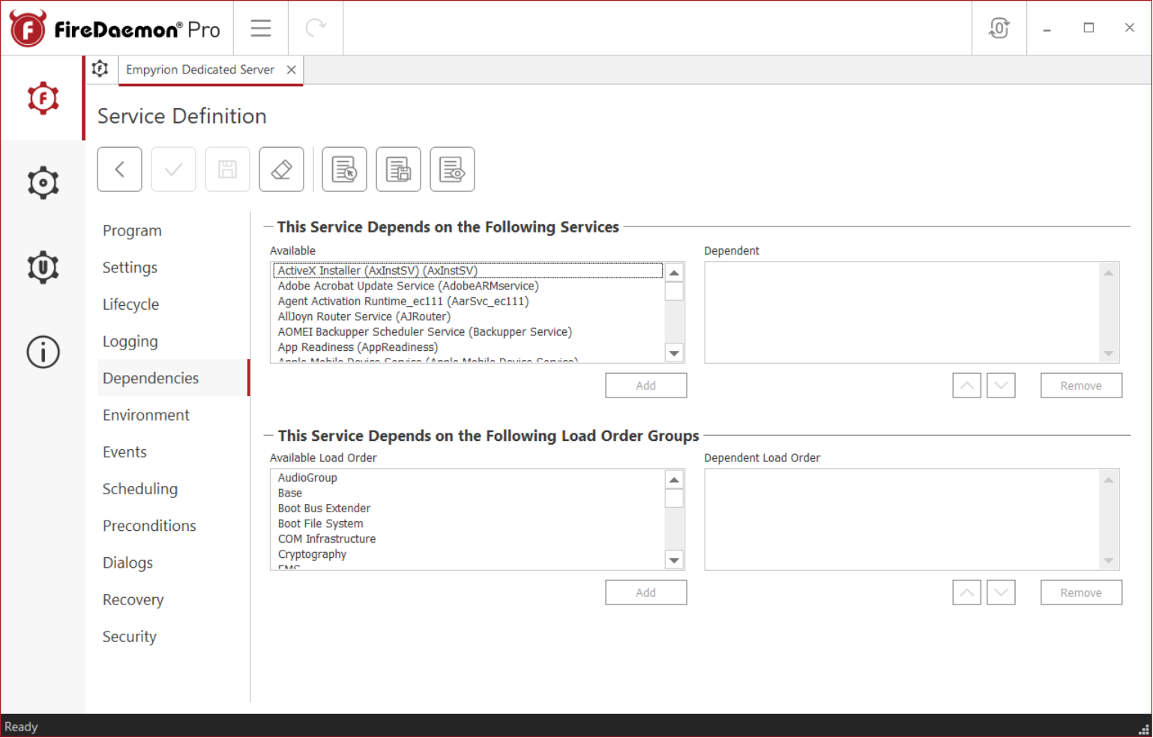Click the small gear tab icon left of Empyrion tab
Screen dimensions: 1153x738
[100, 69]
